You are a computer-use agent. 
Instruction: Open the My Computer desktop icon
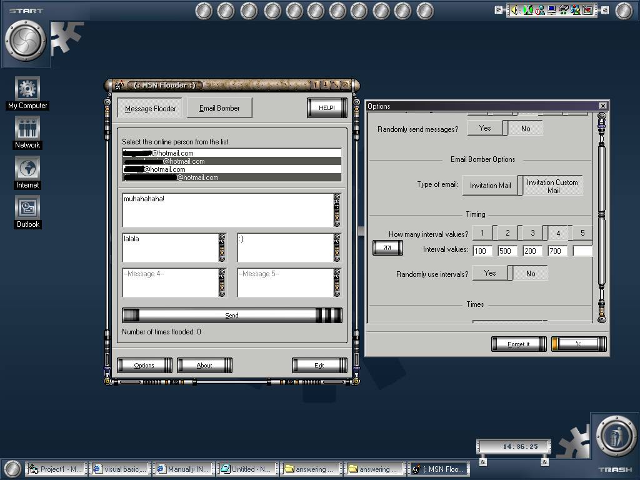coord(27,94)
